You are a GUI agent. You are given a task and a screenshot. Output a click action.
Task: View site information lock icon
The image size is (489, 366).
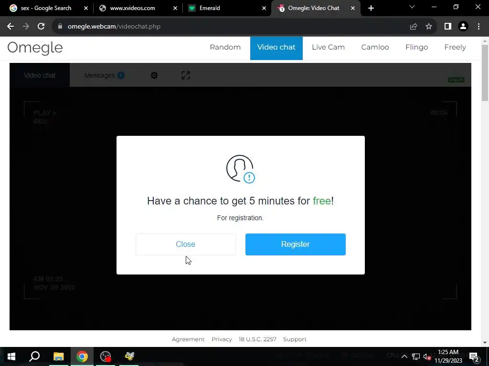[60, 27]
